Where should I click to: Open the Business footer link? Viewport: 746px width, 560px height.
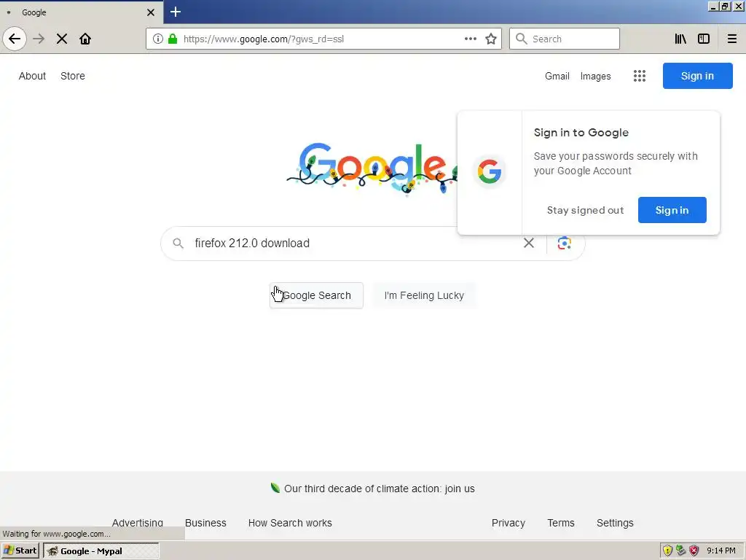tap(205, 522)
